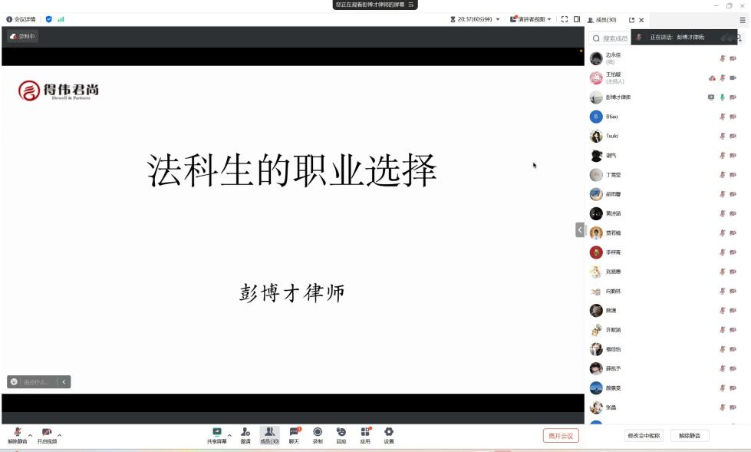The height and width of the screenshot is (452, 751).
Task: Open the 邀请 invite icon
Action: point(245,433)
